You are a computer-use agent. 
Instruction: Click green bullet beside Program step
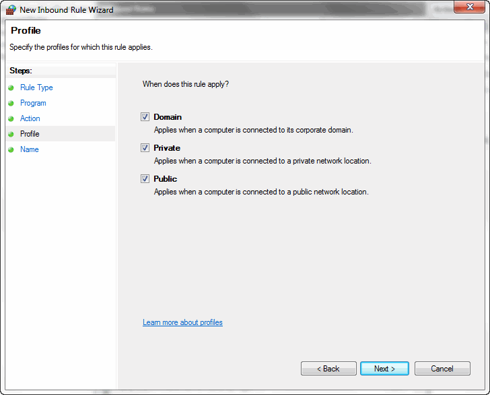[x=11, y=103]
